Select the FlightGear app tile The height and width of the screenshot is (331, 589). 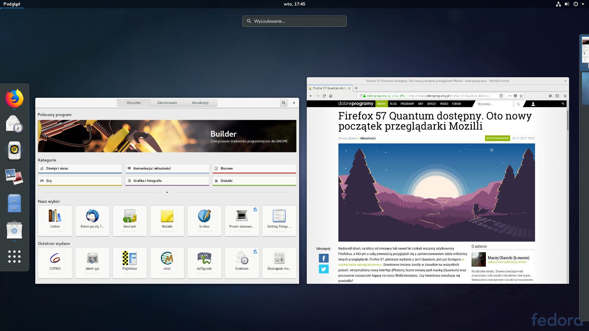130,263
